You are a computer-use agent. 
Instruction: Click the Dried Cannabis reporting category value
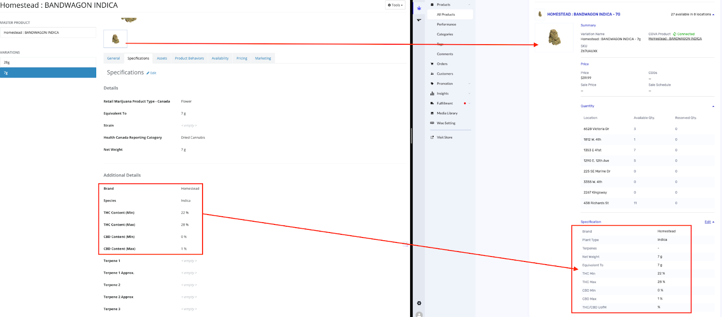click(x=193, y=138)
